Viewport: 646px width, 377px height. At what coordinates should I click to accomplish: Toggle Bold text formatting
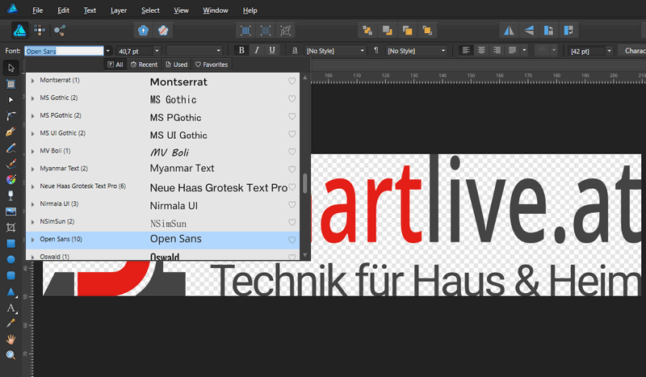(241, 50)
